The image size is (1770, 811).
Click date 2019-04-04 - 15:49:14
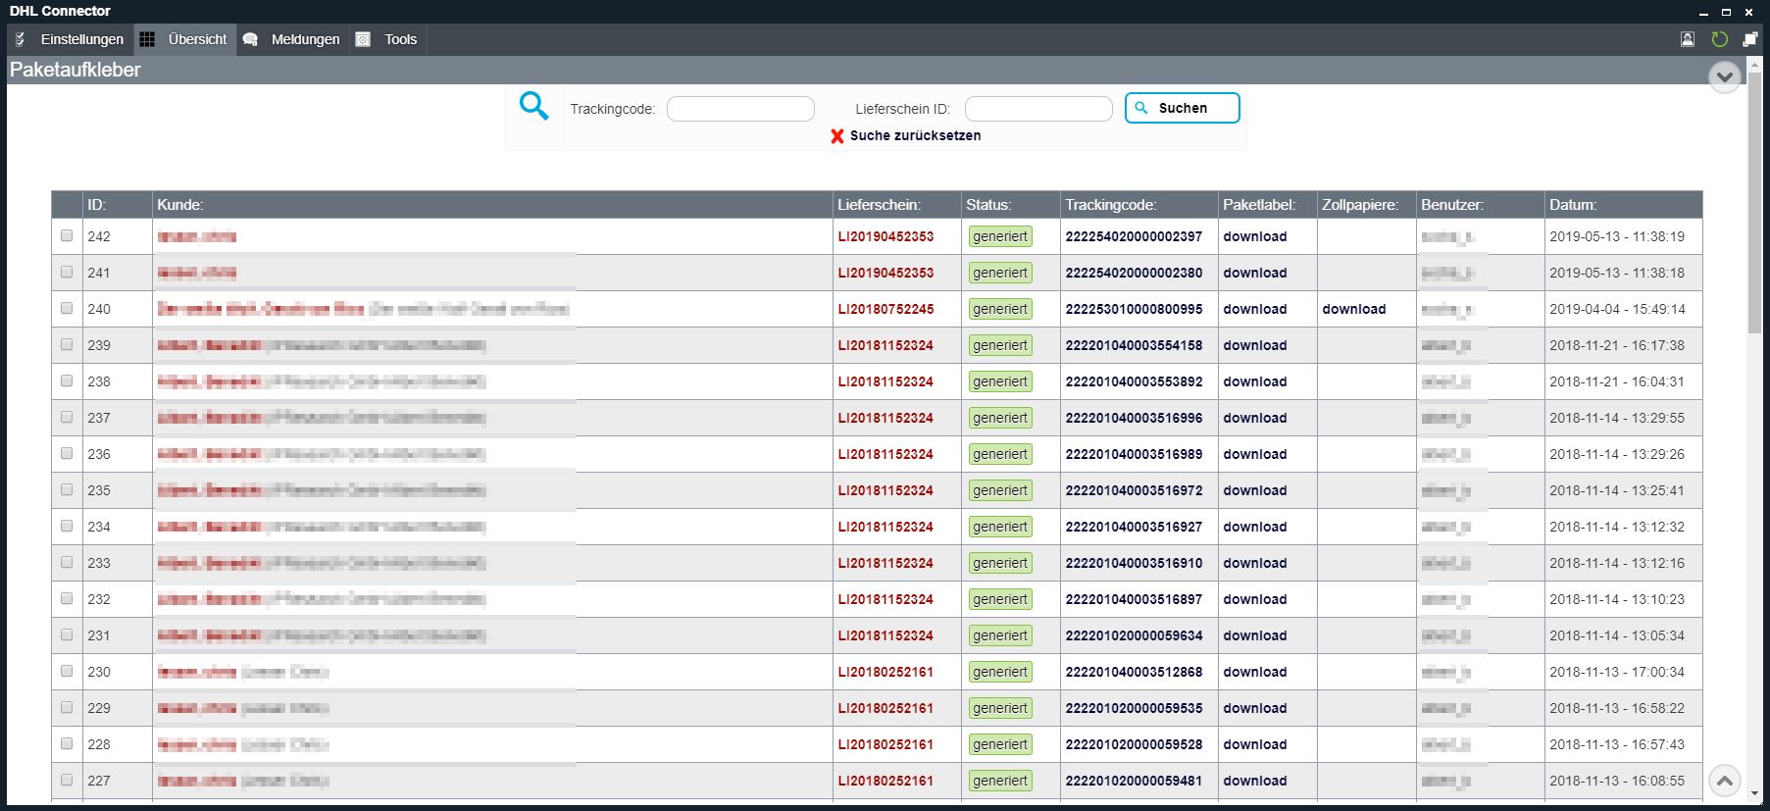click(1617, 309)
